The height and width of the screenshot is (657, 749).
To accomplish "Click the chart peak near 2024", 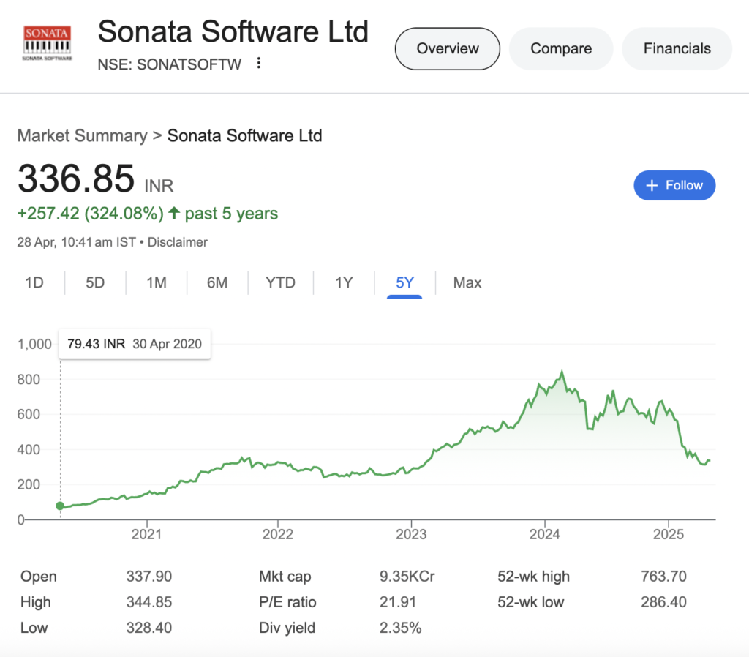I will [x=562, y=372].
